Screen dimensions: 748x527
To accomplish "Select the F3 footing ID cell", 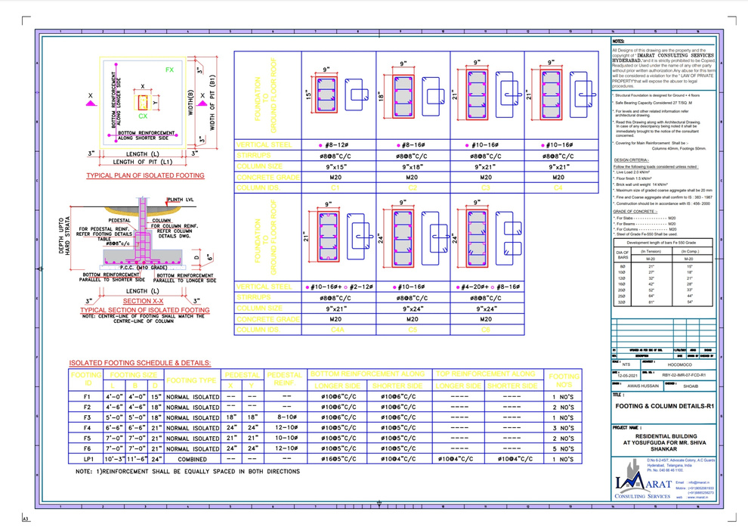I will click(x=86, y=417).
